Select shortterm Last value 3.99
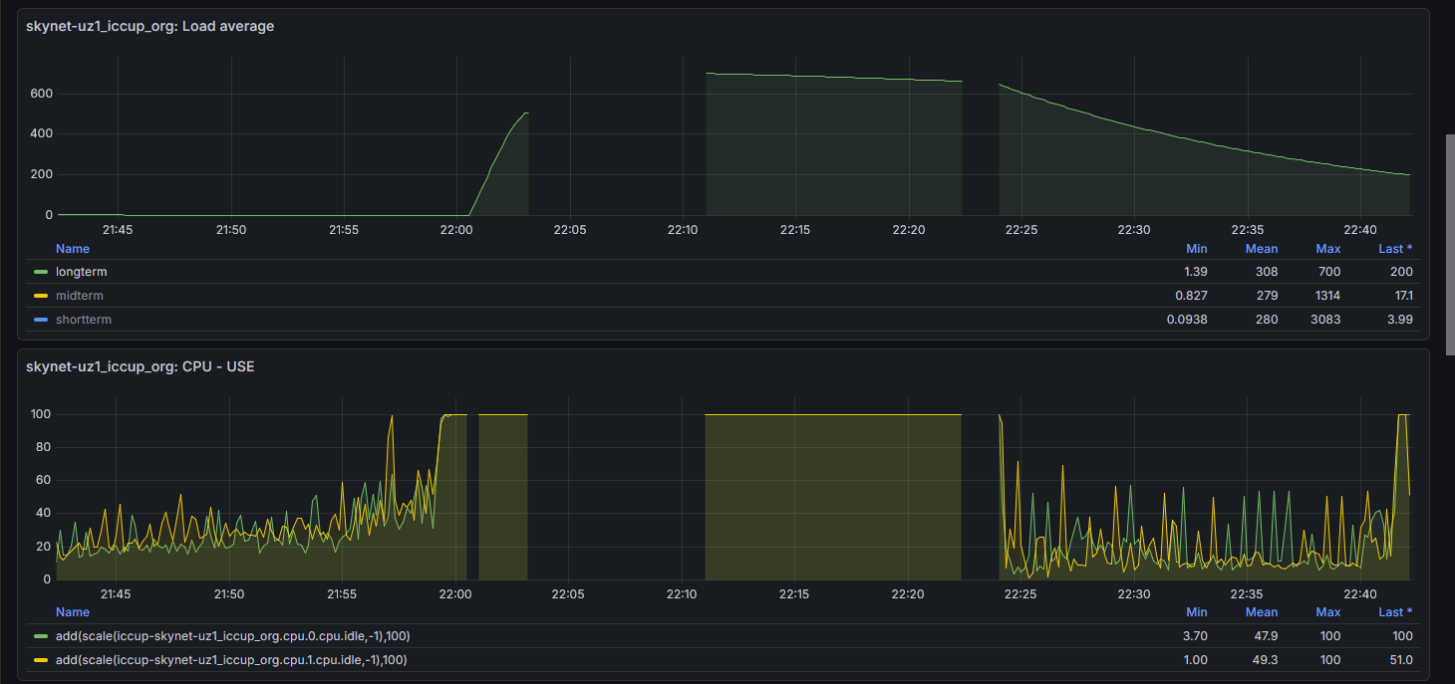This screenshot has height=684, width=1455. (1401, 320)
